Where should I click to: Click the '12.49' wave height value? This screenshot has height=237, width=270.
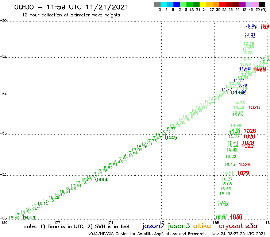coord(249,43)
